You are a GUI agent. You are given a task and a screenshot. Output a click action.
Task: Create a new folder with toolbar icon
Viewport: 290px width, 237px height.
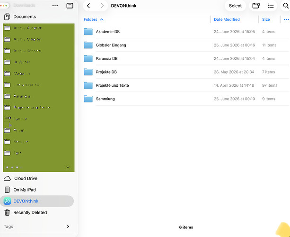(256, 6)
